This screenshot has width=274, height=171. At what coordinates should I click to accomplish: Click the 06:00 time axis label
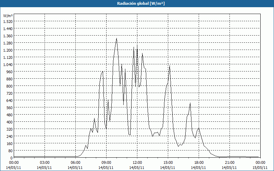75,163
